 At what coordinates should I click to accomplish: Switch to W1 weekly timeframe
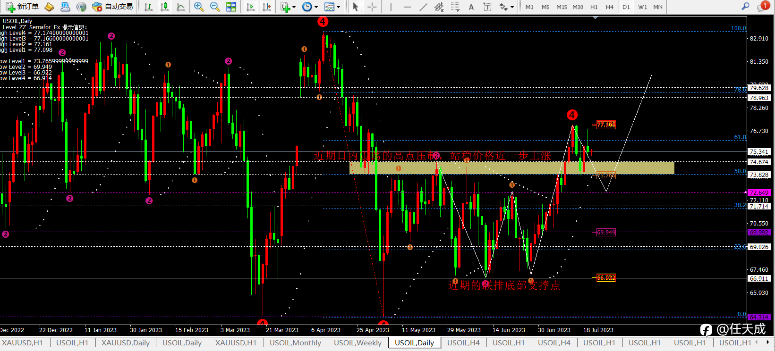click(642, 7)
